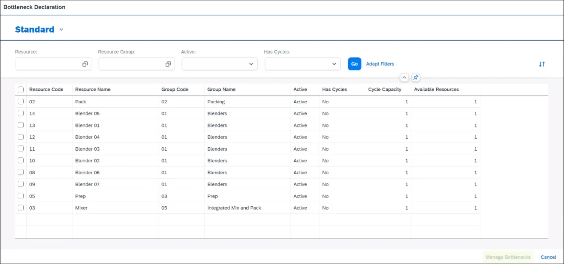Collapse the filter bar with the up chevron
Viewport: 564px width, 264px height.
404,77
